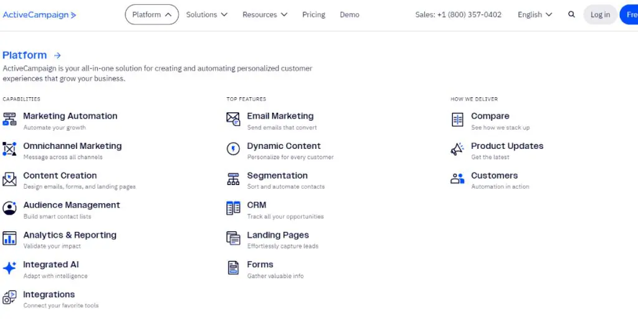Click the Marketing Automation workflow icon
Screen dimensions: 638x319
coord(9,120)
